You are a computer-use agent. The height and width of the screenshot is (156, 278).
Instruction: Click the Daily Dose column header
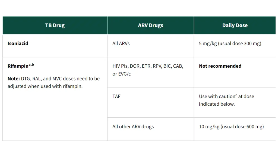(235, 25)
